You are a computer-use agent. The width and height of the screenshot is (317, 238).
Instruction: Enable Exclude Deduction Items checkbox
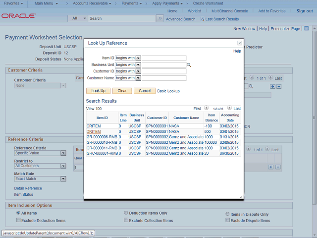(x=18, y=220)
